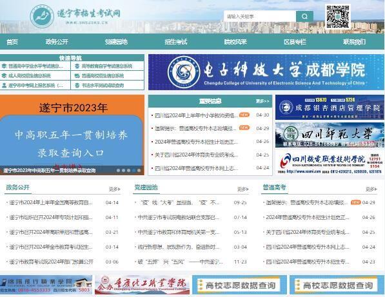The height and width of the screenshot is (297, 385).
Task: Open 四川省2024年普通高校专升本网上志 in 重要信息 list
Action: (x=196, y=168)
